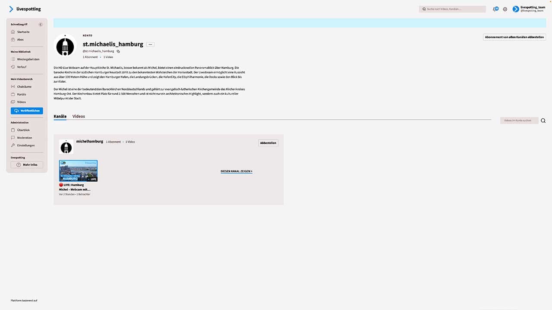Switch to the Videos tab
Image resolution: width=552 pixels, height=310 pixels.
78,116
